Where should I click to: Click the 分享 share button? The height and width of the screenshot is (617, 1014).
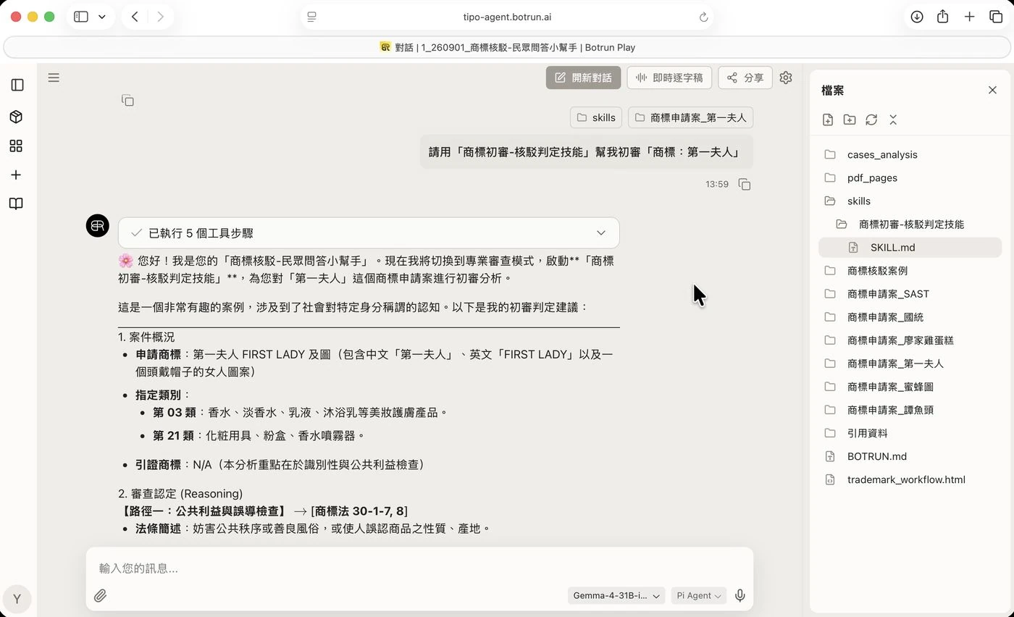pos(745,77)
